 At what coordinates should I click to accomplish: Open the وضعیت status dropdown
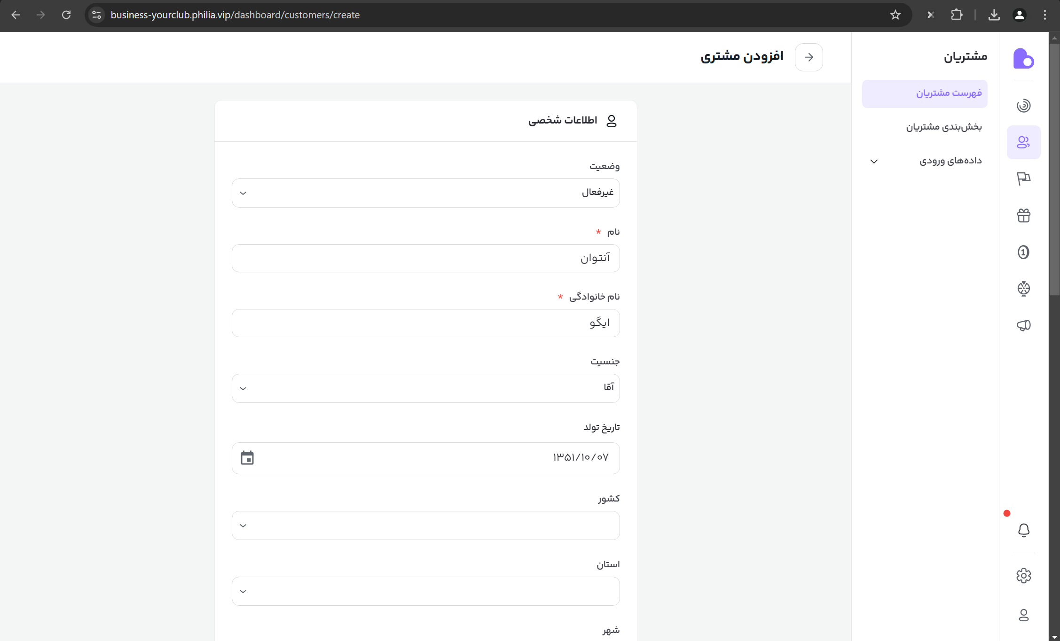pyautogui.click(x=425, y=193)
